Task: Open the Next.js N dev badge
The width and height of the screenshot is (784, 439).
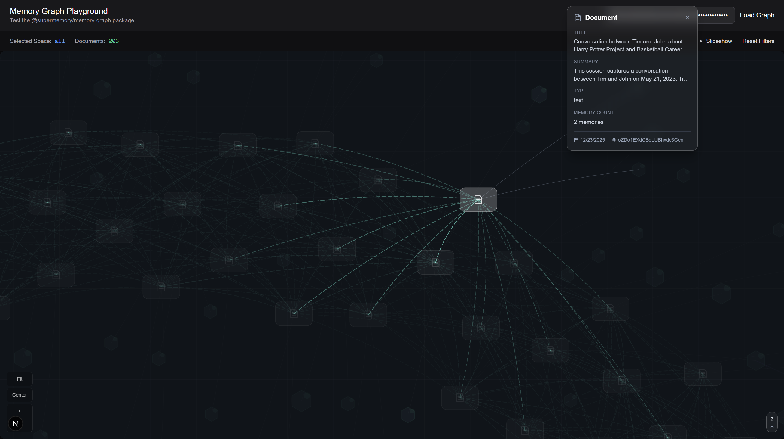Action: (16, 424)
